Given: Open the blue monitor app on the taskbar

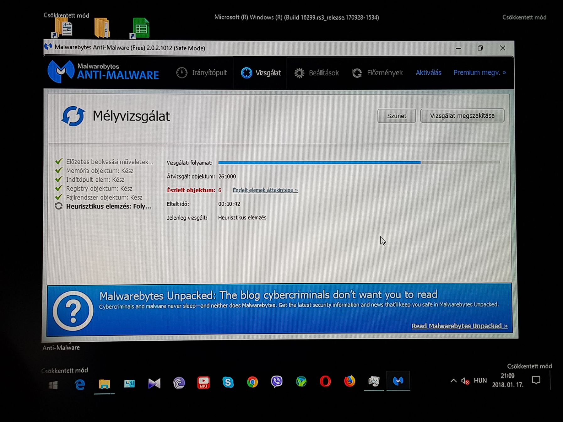Looking at the screenshot, I should [129, 383].
